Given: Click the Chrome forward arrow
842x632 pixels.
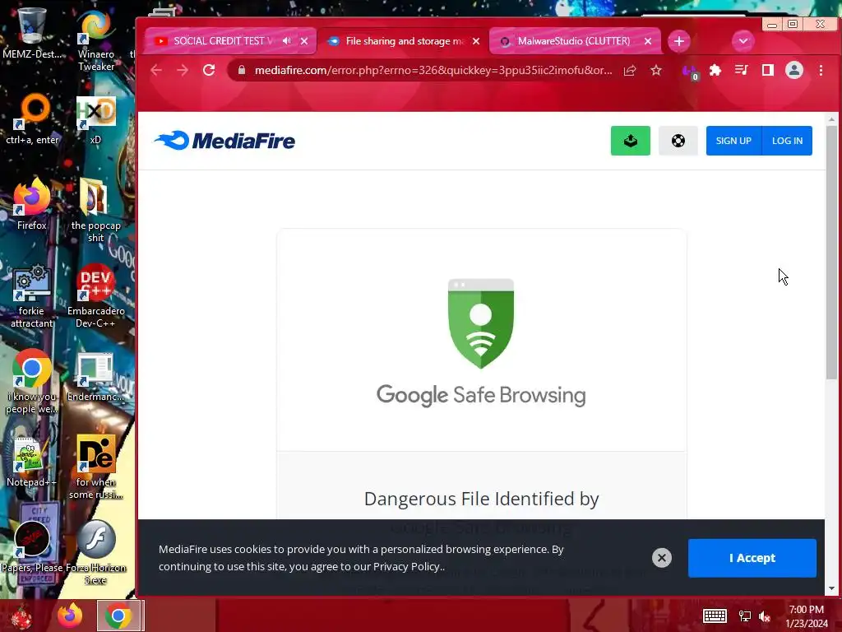Looking at the screenshot, I should click(183, 70).
